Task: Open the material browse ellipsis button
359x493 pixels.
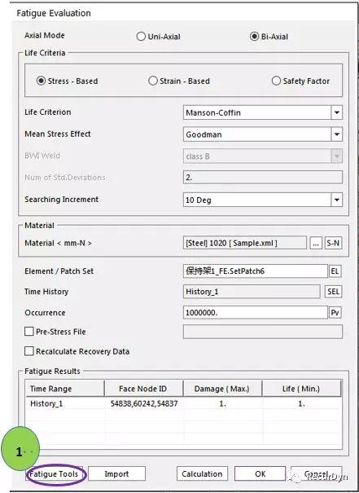Action: pos(316,243)
